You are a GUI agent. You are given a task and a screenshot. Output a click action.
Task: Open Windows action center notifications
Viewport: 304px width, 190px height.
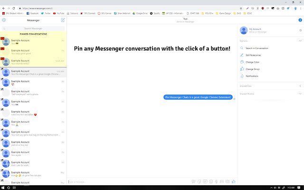point(299,188)
